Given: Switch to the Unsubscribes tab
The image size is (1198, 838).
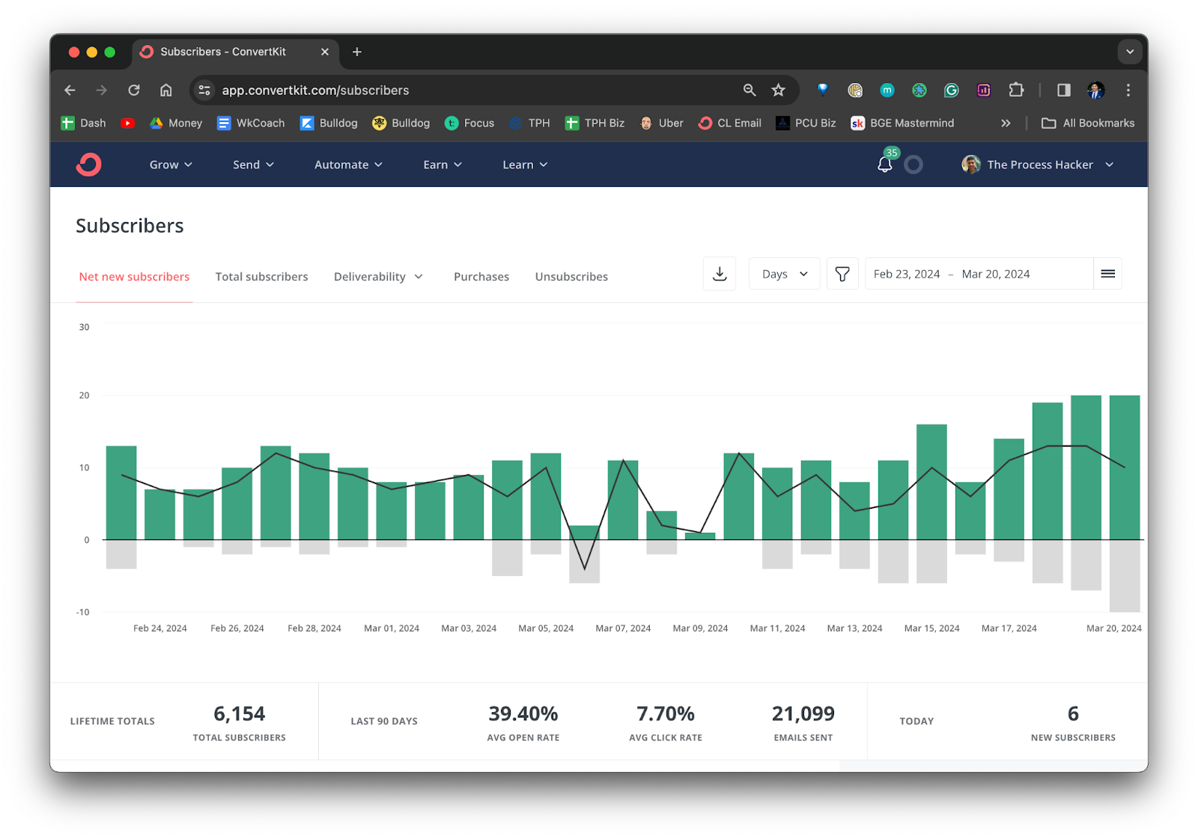Looking at the screenshot, I should click(571, 277).
